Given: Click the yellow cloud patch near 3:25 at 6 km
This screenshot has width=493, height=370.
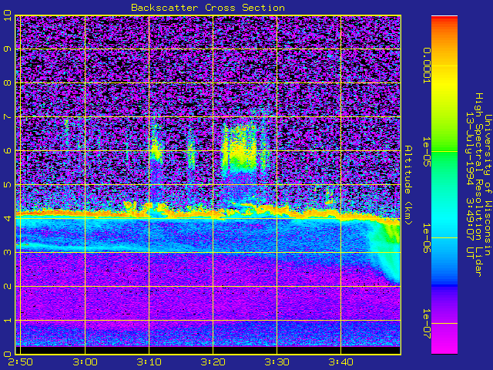Looking at the screenshot, I should tap(240, 148).
